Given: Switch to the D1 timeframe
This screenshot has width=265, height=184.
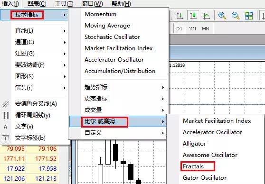Looking at the screenshot, I should tap(179, 29).
